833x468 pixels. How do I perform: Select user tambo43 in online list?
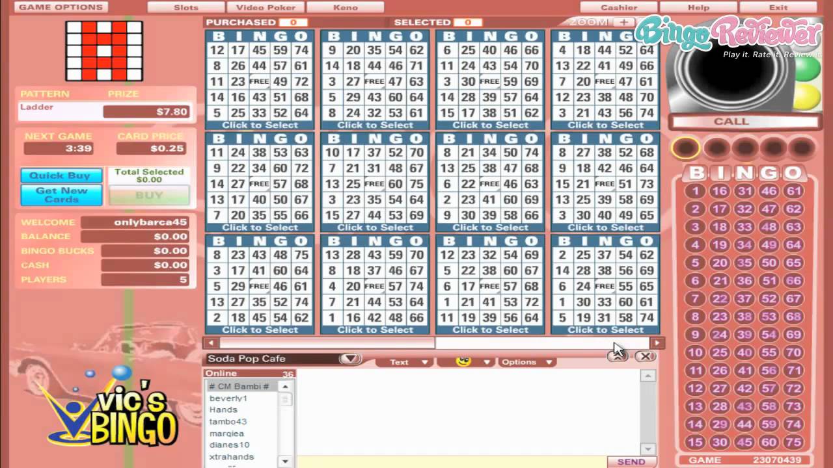[x=242, y=421]
